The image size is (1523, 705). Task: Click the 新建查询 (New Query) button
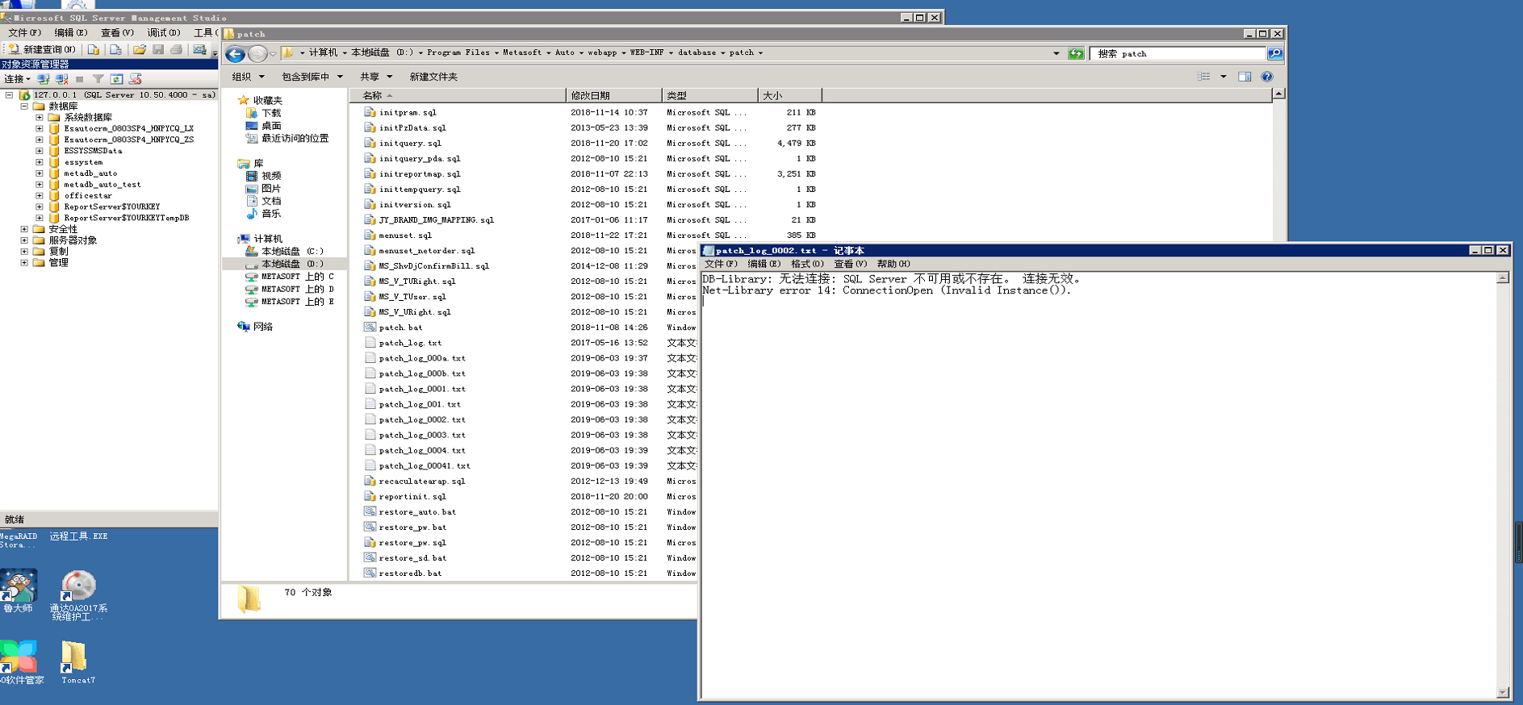(42, 50)
